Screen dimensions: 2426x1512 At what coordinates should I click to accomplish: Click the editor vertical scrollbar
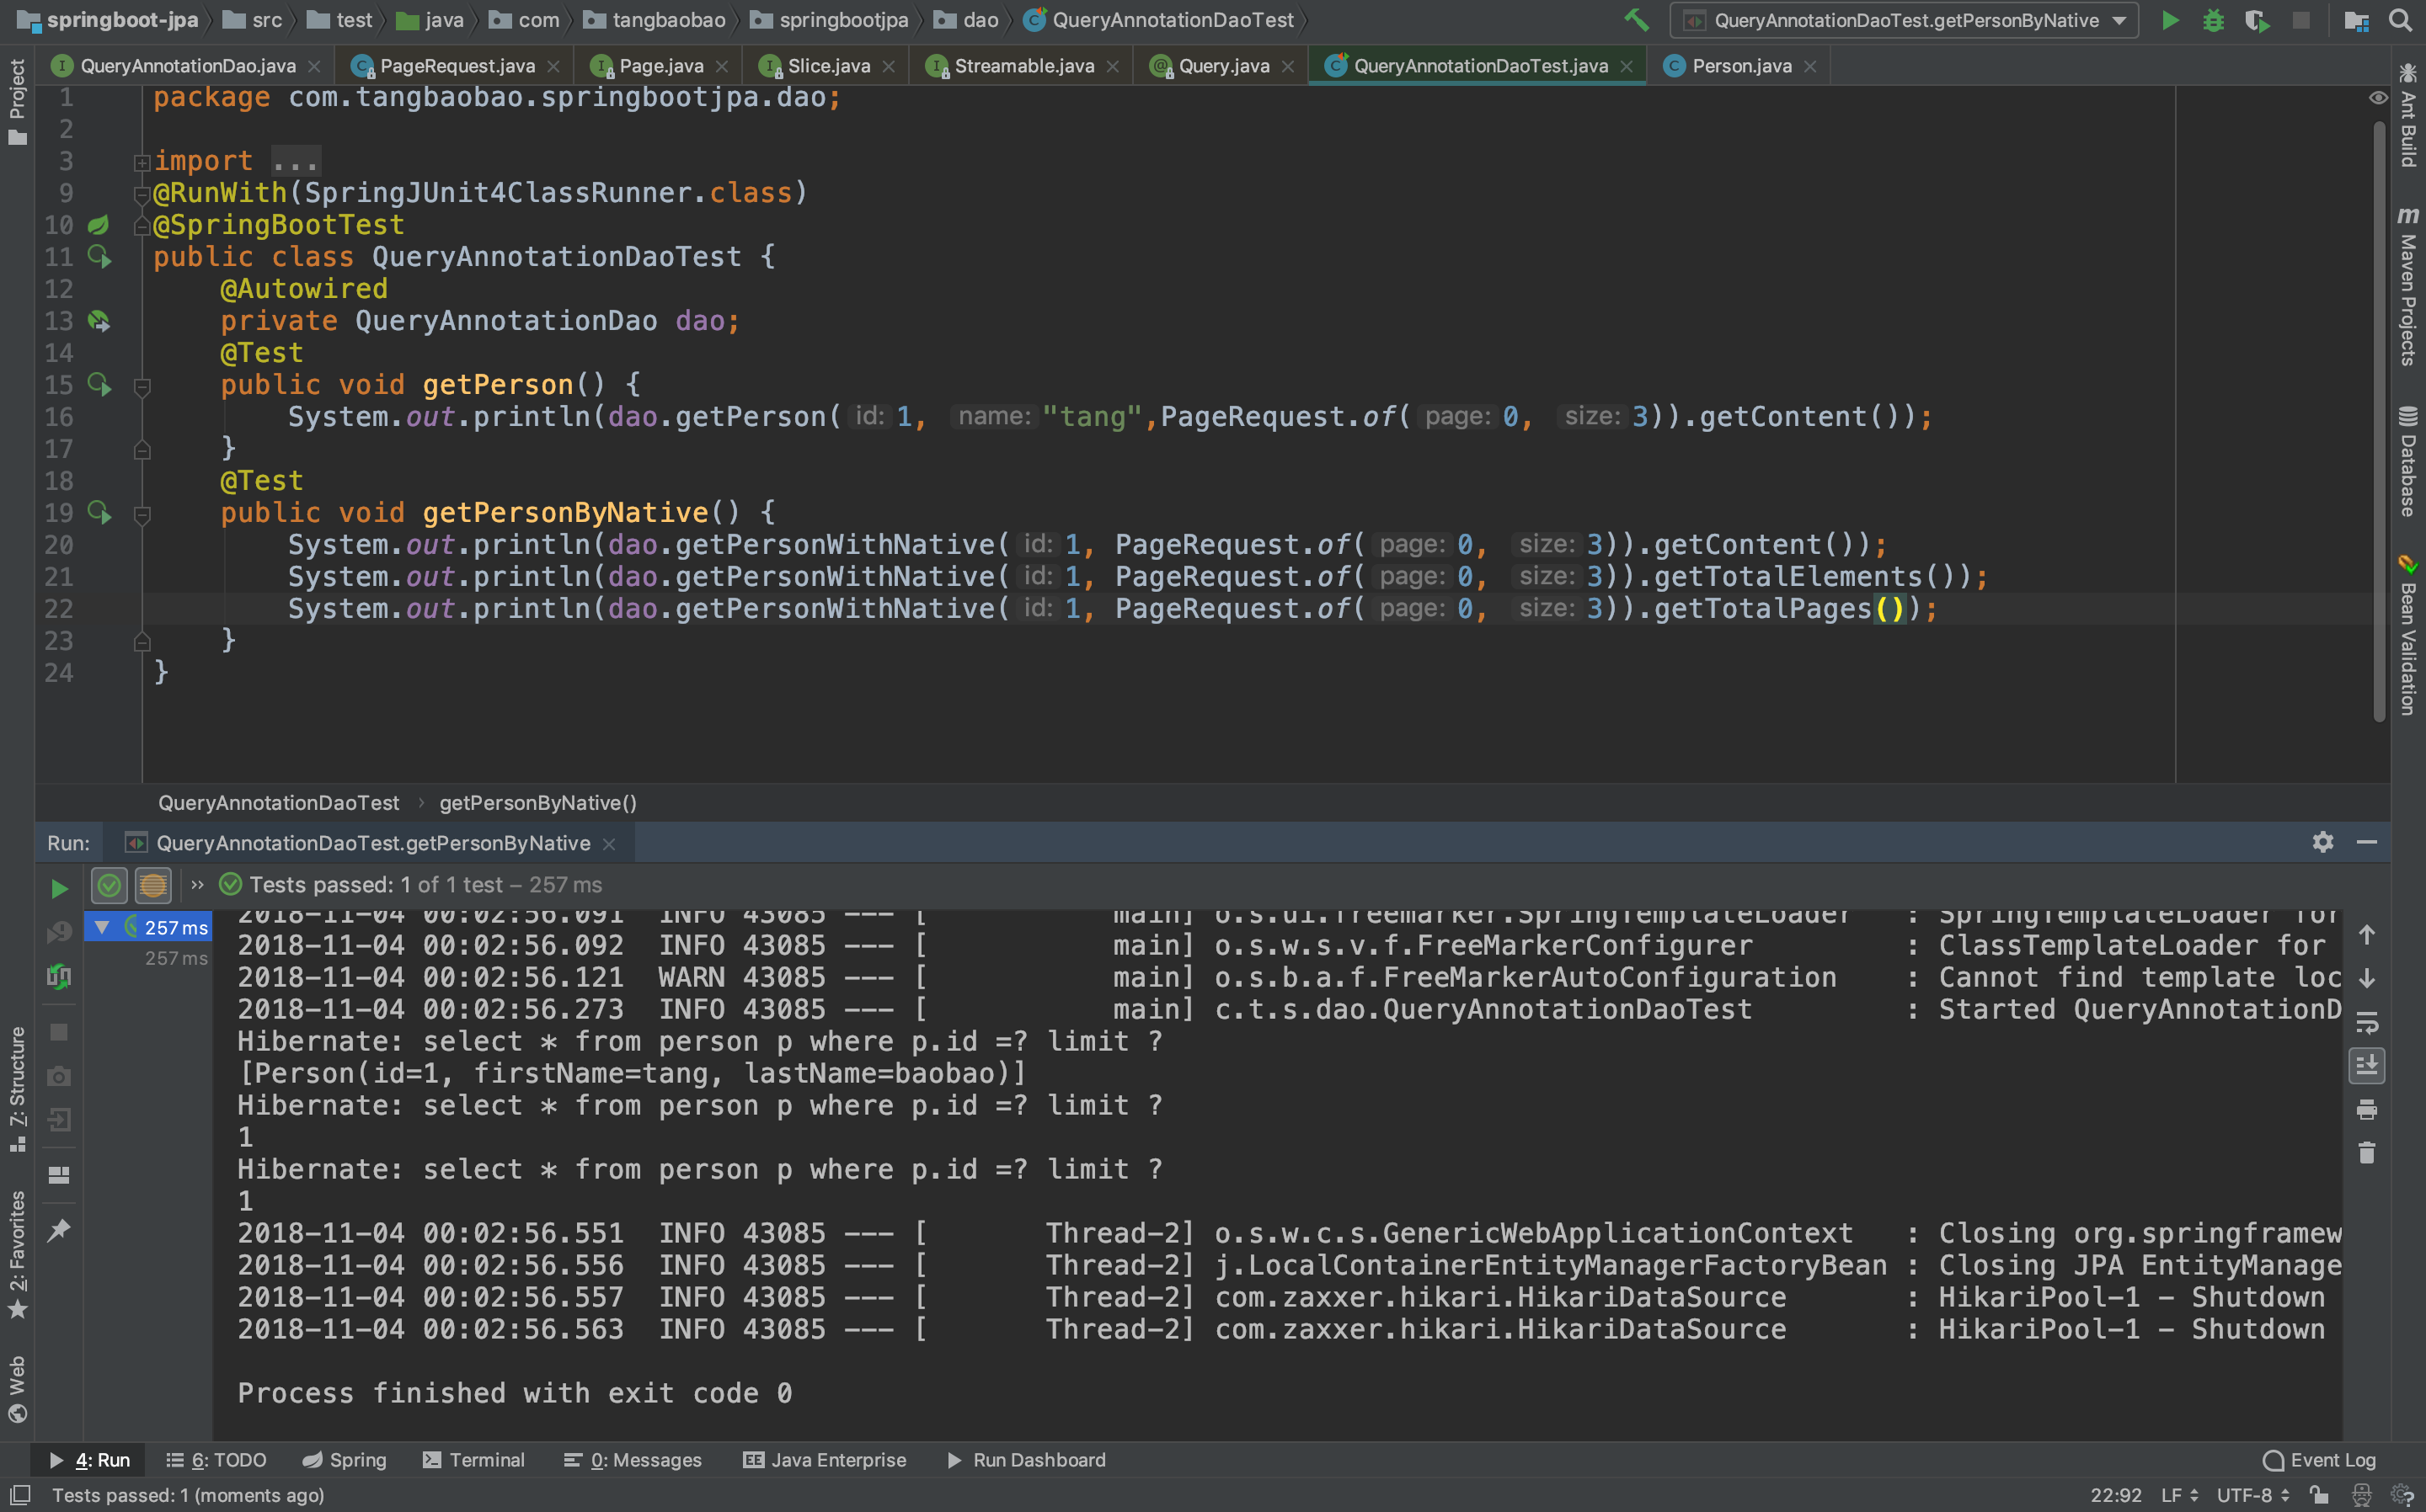point(2379,420)
